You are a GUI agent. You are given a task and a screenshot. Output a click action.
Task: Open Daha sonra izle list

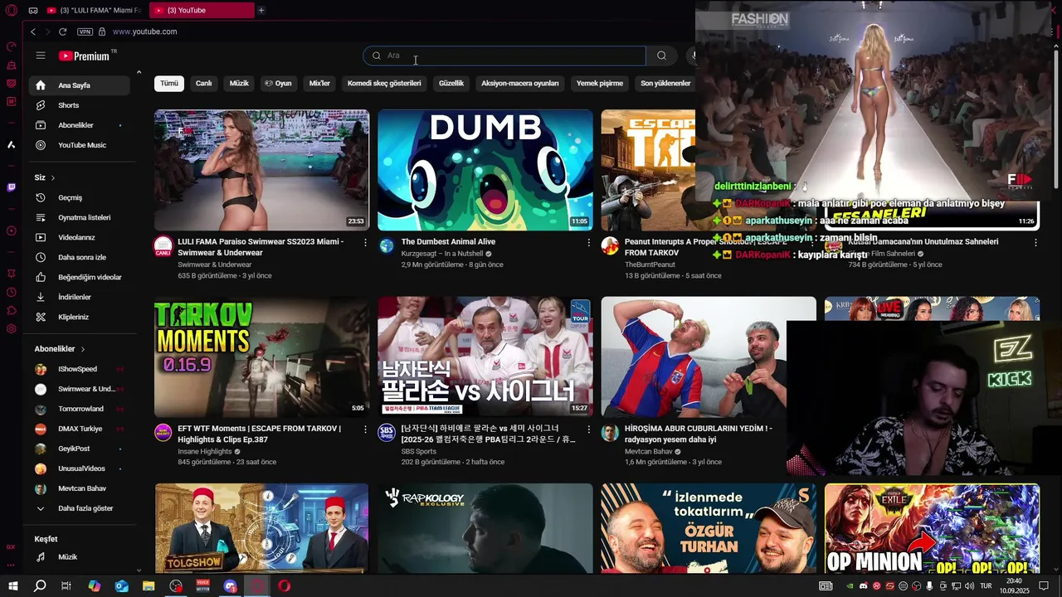tap(80, 257)
